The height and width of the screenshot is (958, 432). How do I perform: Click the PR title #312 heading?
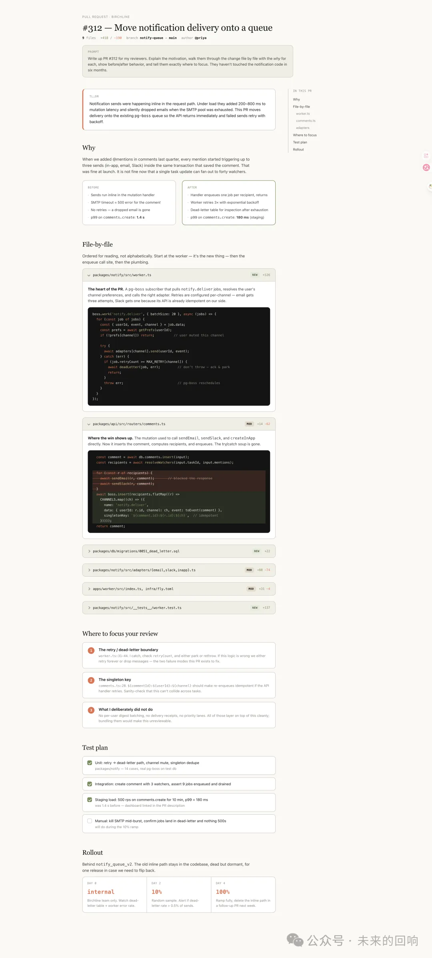[x=177, y=28]
